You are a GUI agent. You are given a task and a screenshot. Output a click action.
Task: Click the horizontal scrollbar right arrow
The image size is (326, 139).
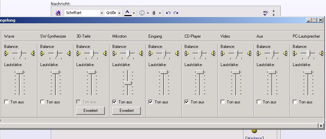321,126
